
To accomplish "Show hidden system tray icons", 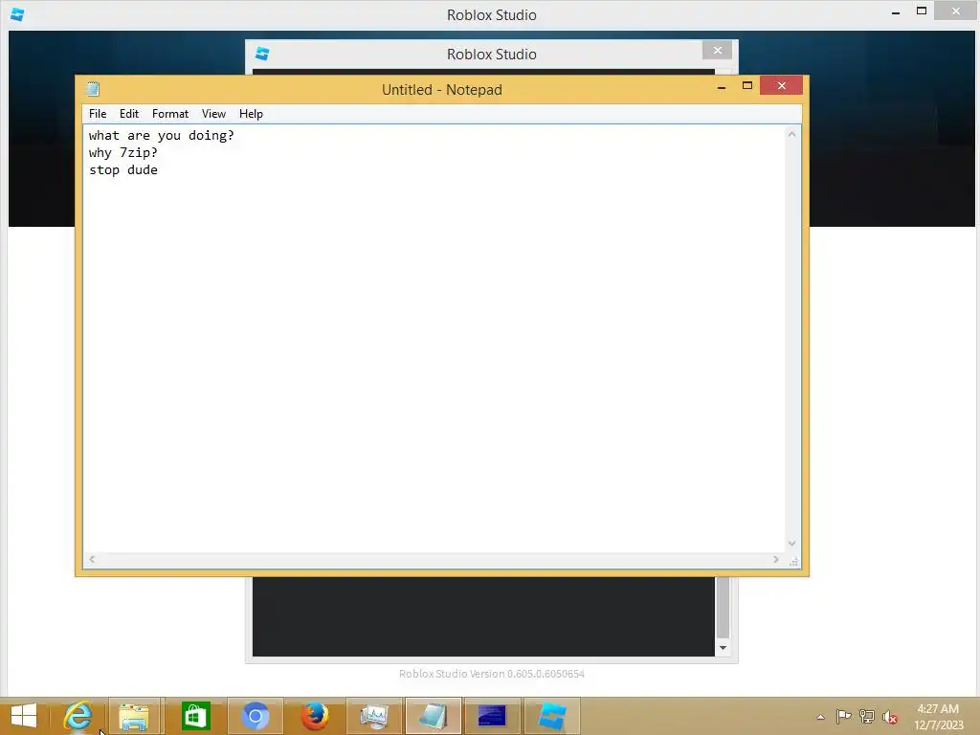I will tap(820, 717).
